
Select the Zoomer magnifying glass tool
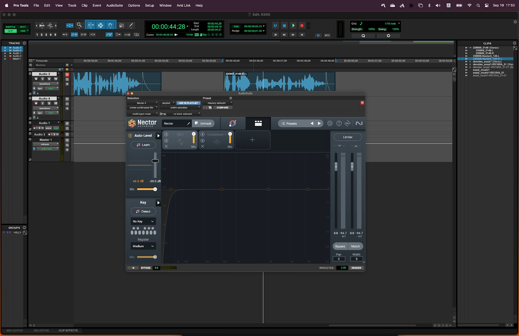point(79,25)
